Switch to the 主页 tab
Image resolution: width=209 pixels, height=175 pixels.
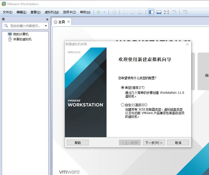62,22
